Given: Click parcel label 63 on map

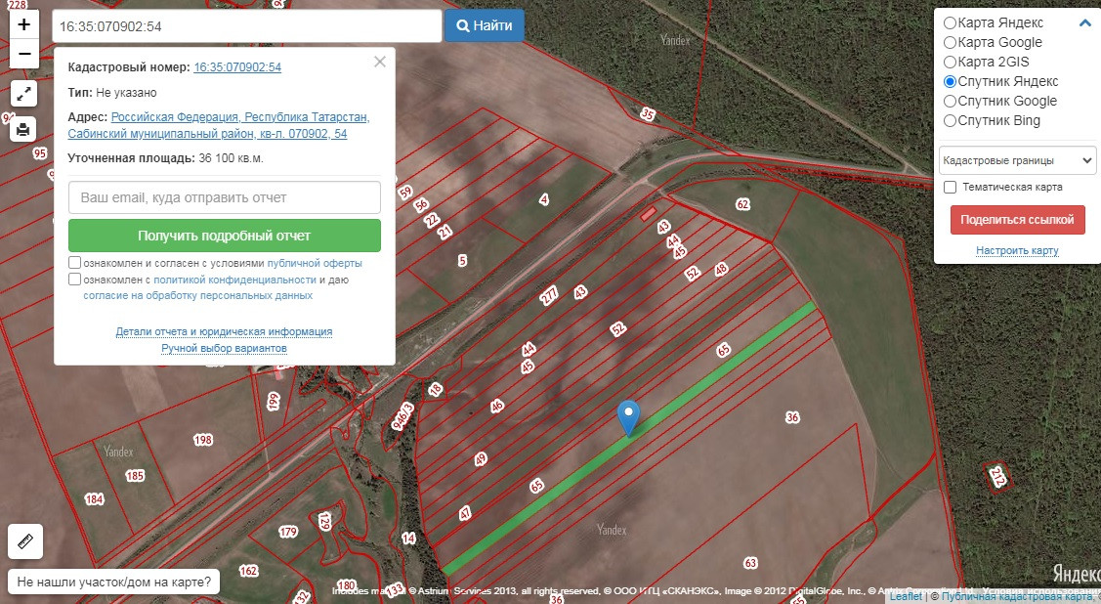Looking at the screenshot, I should pos(750,563).
